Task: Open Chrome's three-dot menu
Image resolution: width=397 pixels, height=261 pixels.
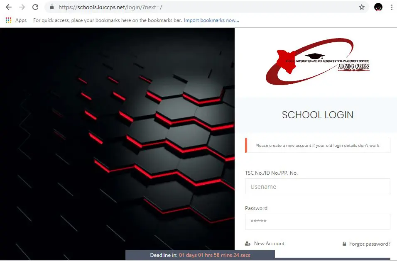Action: tap(391, 7)
